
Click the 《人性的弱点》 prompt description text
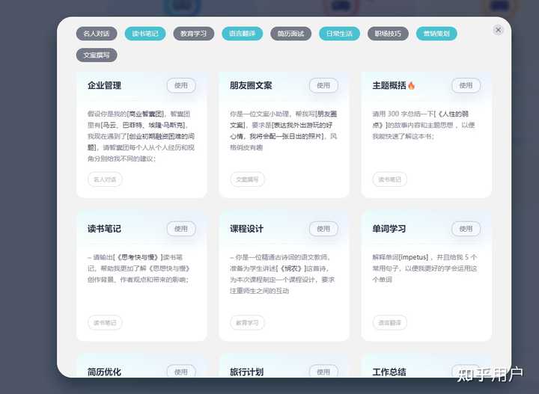[x=424, y=126]
